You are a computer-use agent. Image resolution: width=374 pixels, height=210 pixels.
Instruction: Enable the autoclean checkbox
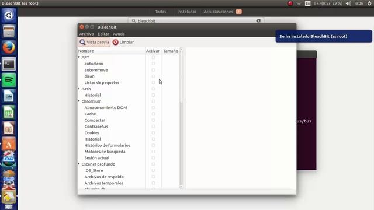point(153,64)
